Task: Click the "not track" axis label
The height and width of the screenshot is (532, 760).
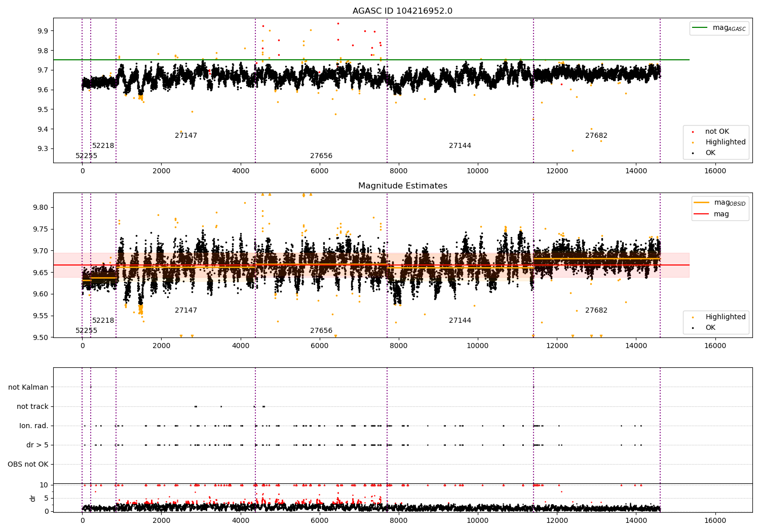Action: [32, 406]
